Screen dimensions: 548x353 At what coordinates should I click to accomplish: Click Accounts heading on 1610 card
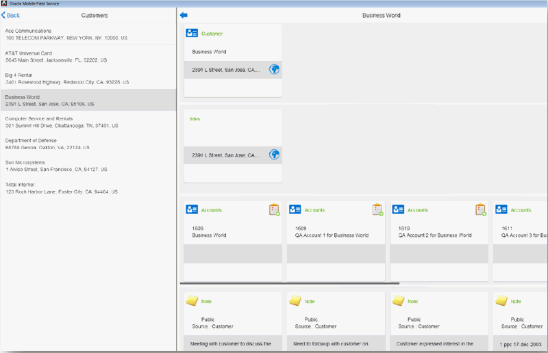418,210
